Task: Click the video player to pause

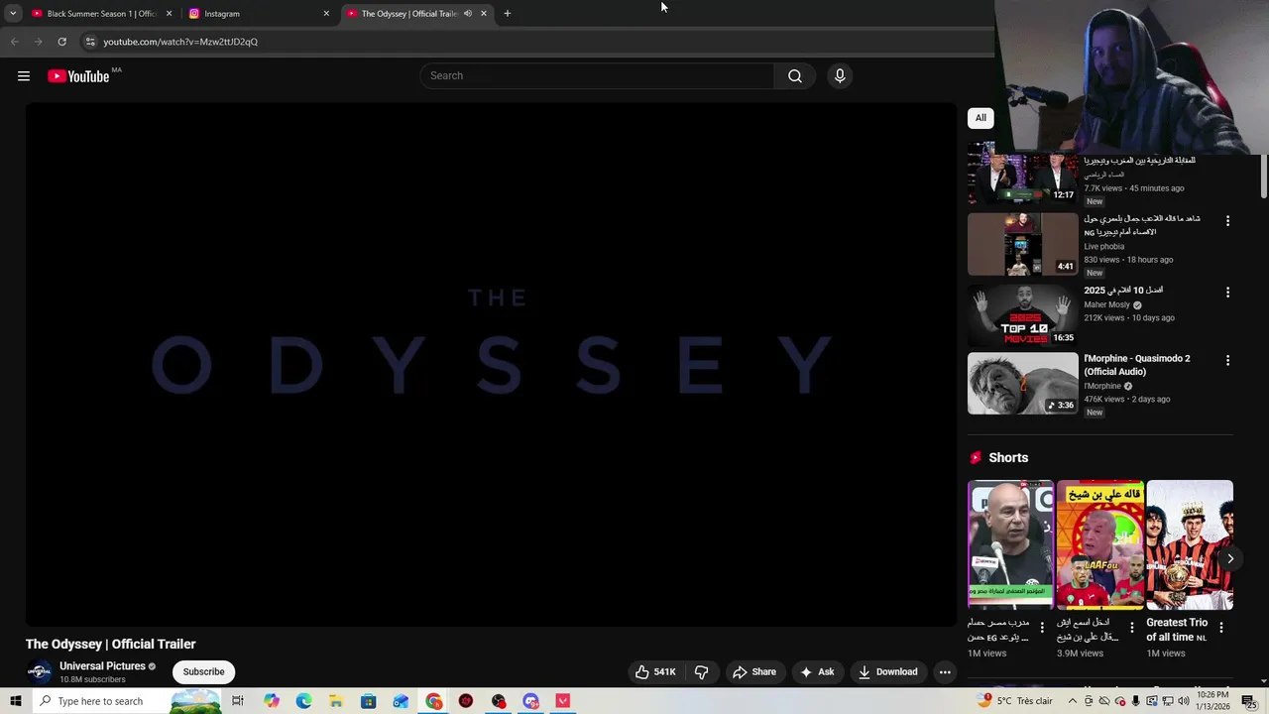Action: click(x=492, y=364)
